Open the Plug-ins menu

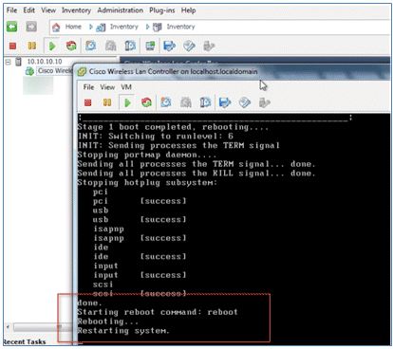[162, 10]
